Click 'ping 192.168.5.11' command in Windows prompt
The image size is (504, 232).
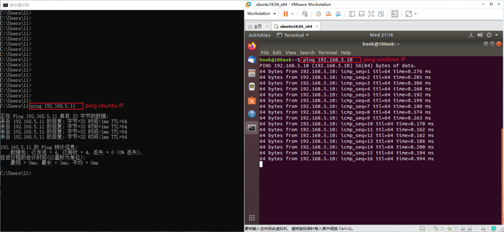[53, 106]
